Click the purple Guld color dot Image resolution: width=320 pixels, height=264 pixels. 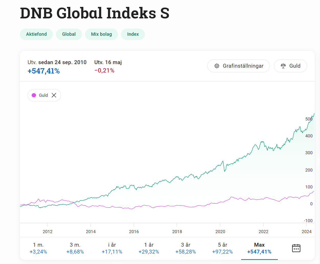tap(34, 95)
